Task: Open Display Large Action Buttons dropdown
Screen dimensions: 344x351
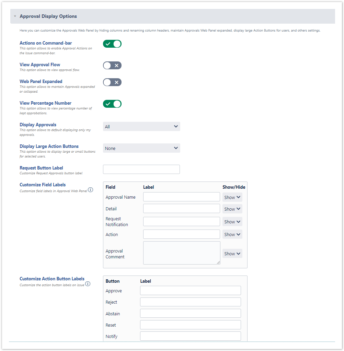Action: click(x=141, y=148)
